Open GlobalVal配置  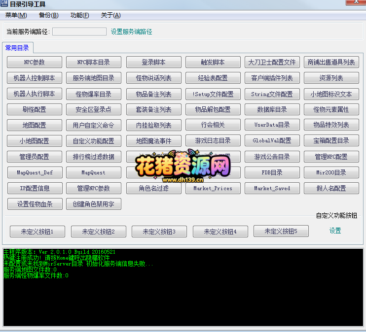pyautogui.click(x=272, y=140)
